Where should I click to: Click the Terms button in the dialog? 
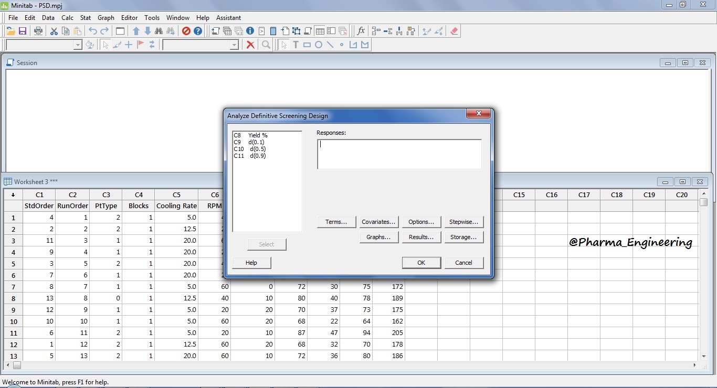[336, 221]
